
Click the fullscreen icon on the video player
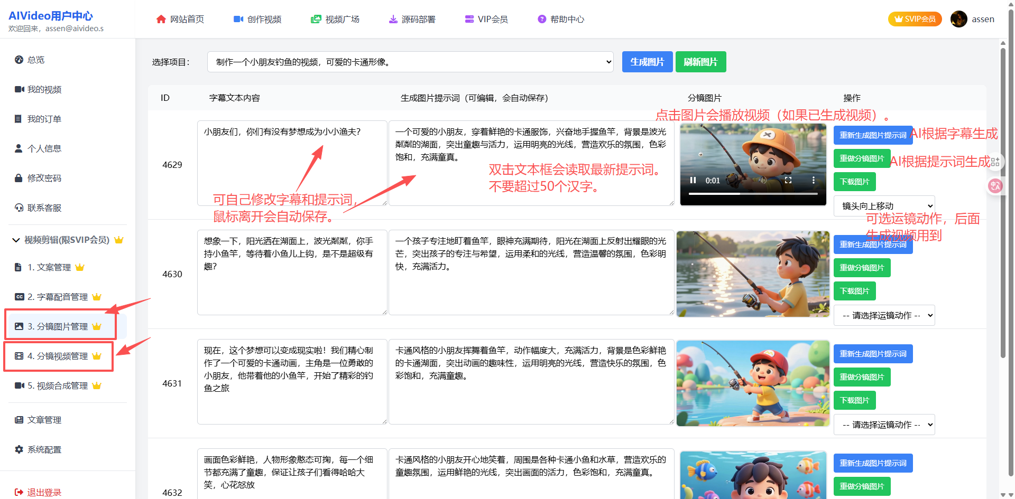(788, 181)
